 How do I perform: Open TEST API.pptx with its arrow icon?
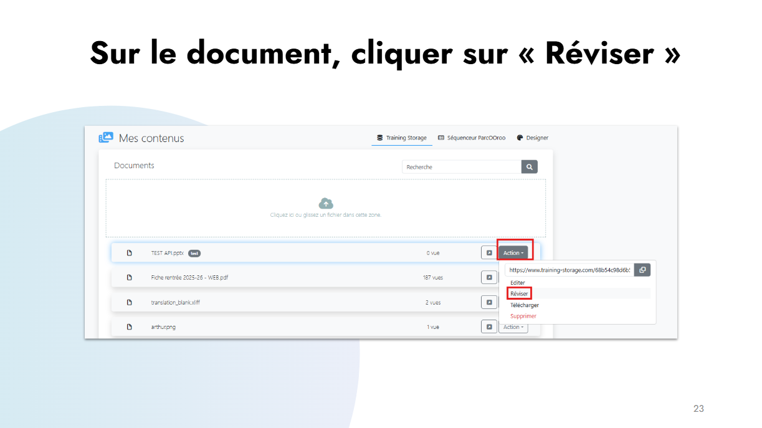[x=489, y=253]
